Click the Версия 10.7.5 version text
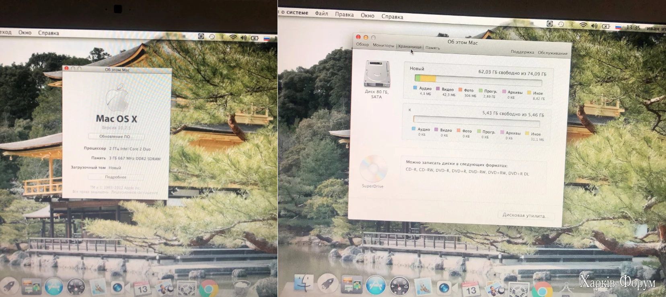Screen dimensions: 666x297 pyautogui.click(x=116, y=128)
